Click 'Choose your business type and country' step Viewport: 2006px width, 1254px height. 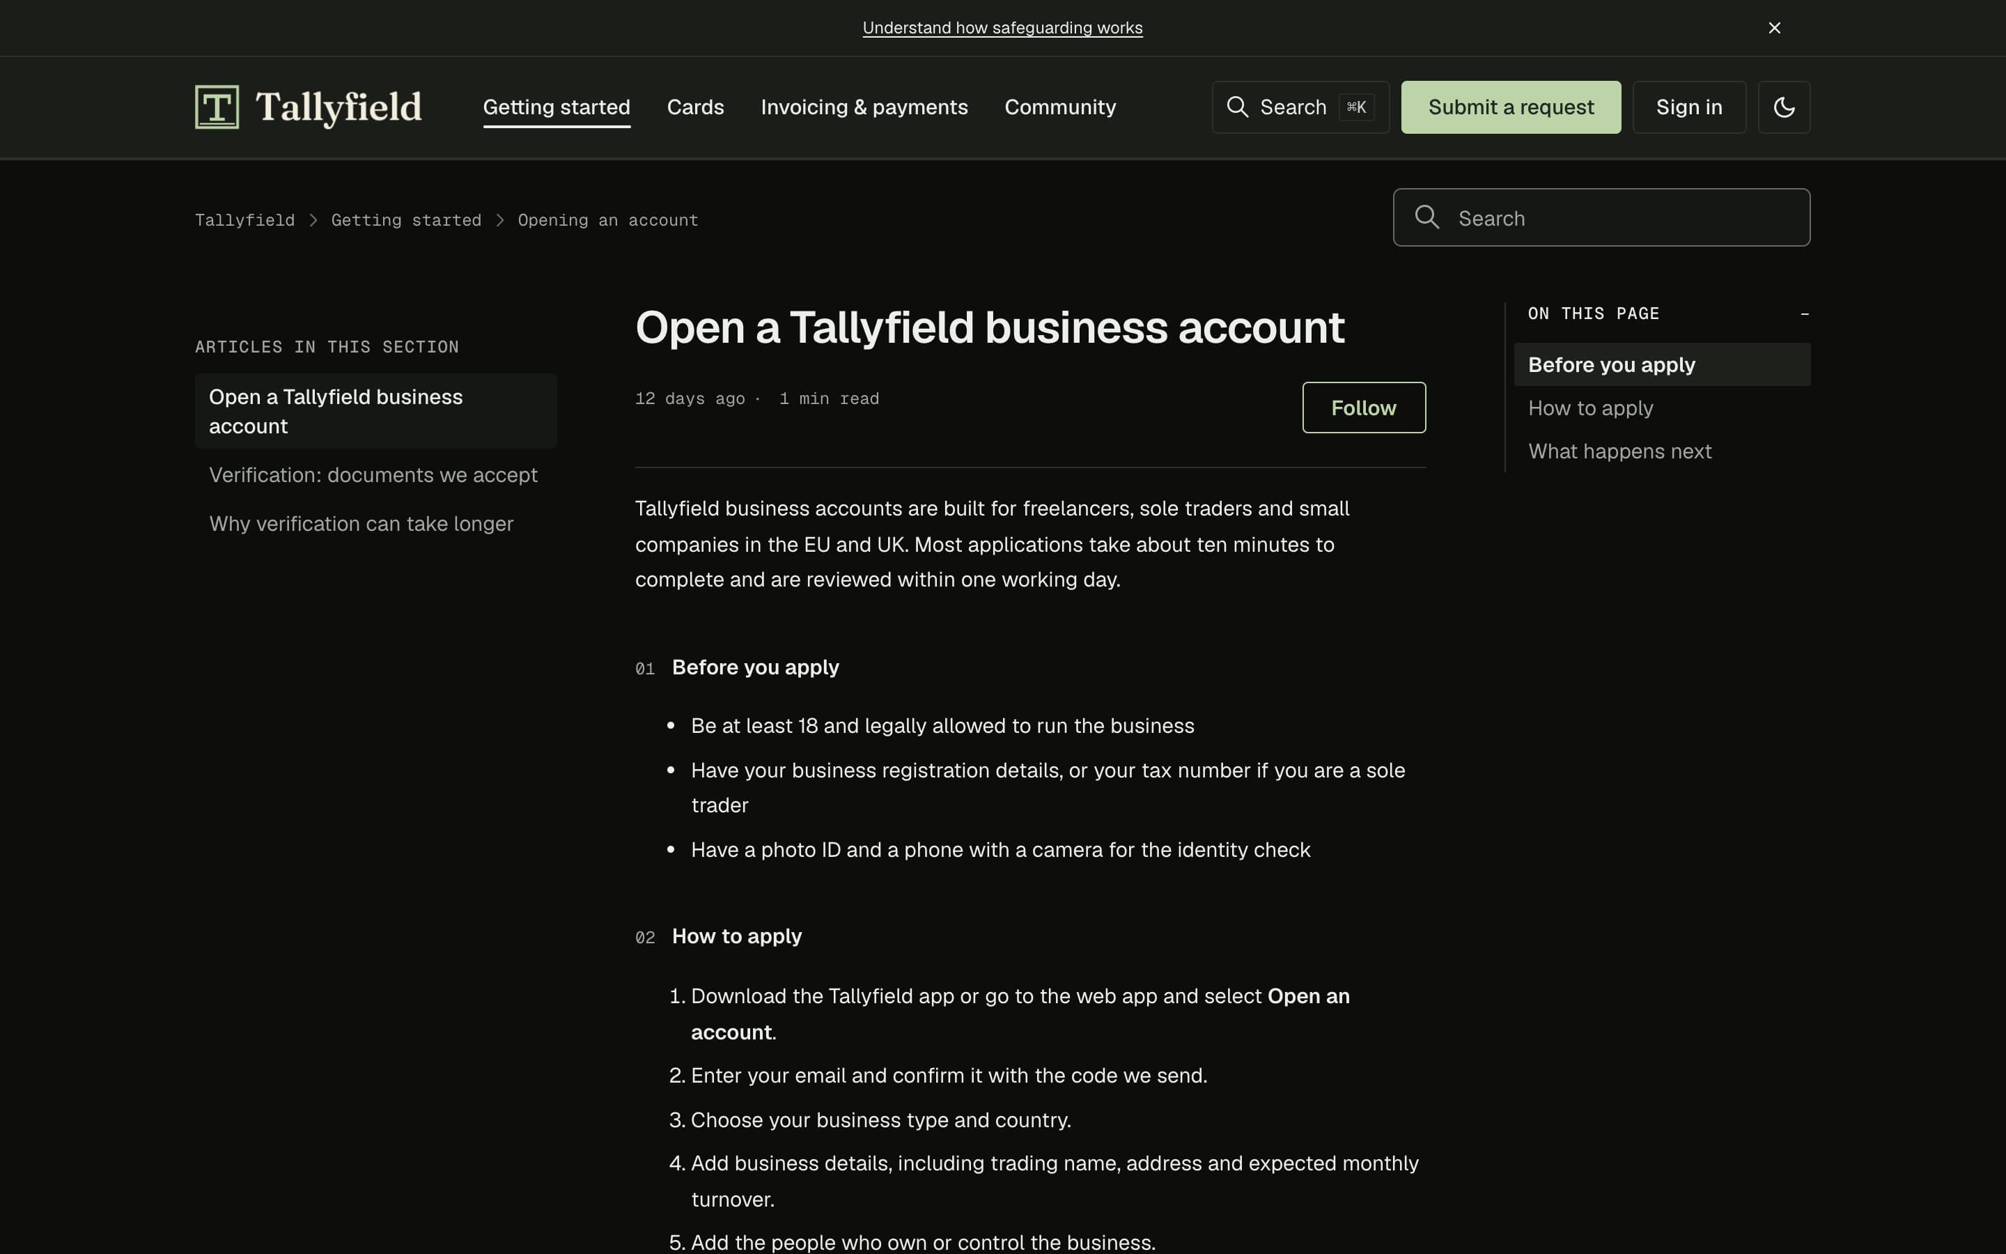click(x=881, y=1120)
